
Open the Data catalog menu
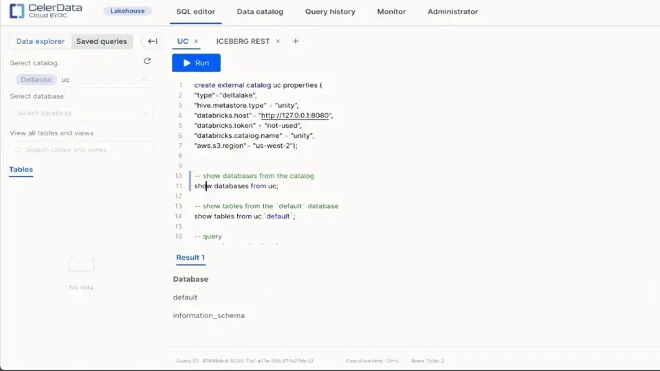(260, 12)
